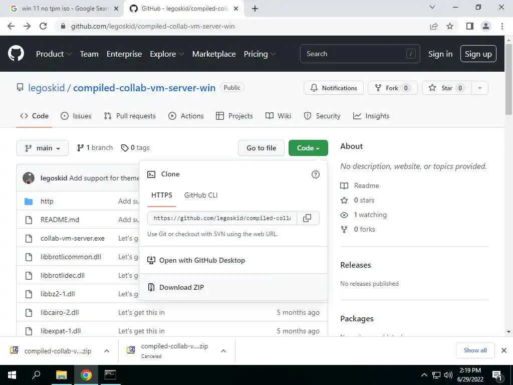This screenshot has height=385, width=513.
Task: Bookmark this page with the star icon
Action: (x=450, y=26)
